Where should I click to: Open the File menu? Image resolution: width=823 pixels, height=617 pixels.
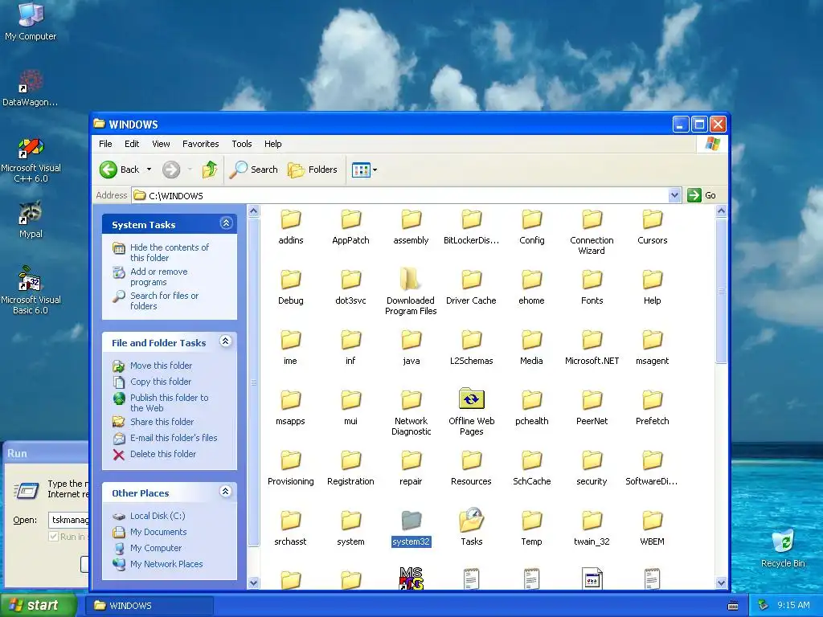pyautogui.click(x=105, y=144)
